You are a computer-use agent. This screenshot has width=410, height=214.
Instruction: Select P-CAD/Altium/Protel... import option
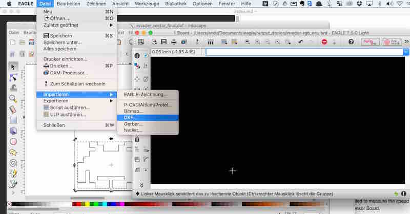148,105
